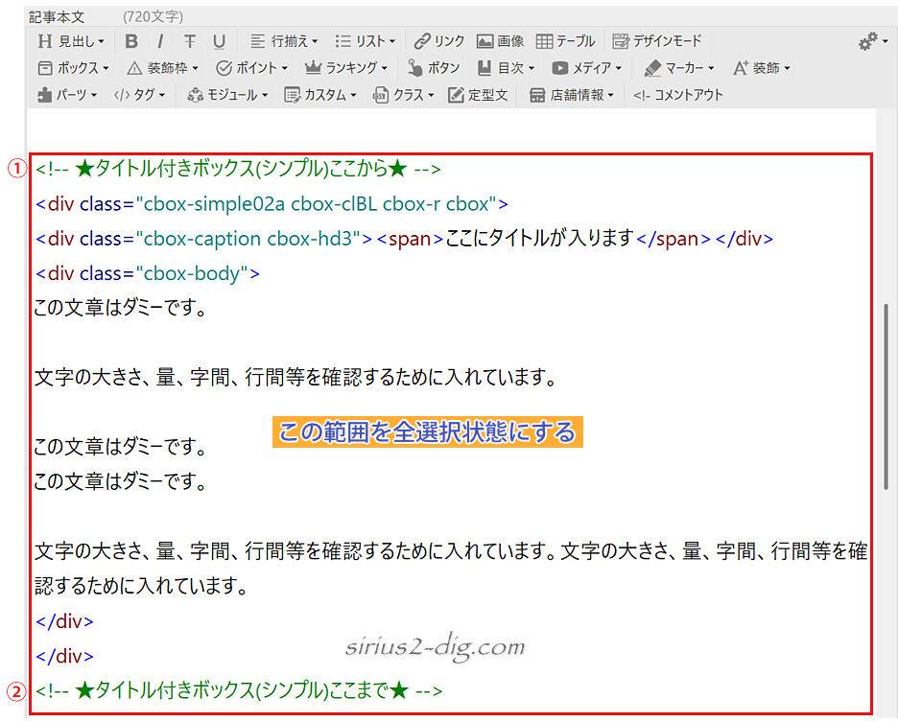
Task: Insert a table with the テーブル tool
Action: 566,41
